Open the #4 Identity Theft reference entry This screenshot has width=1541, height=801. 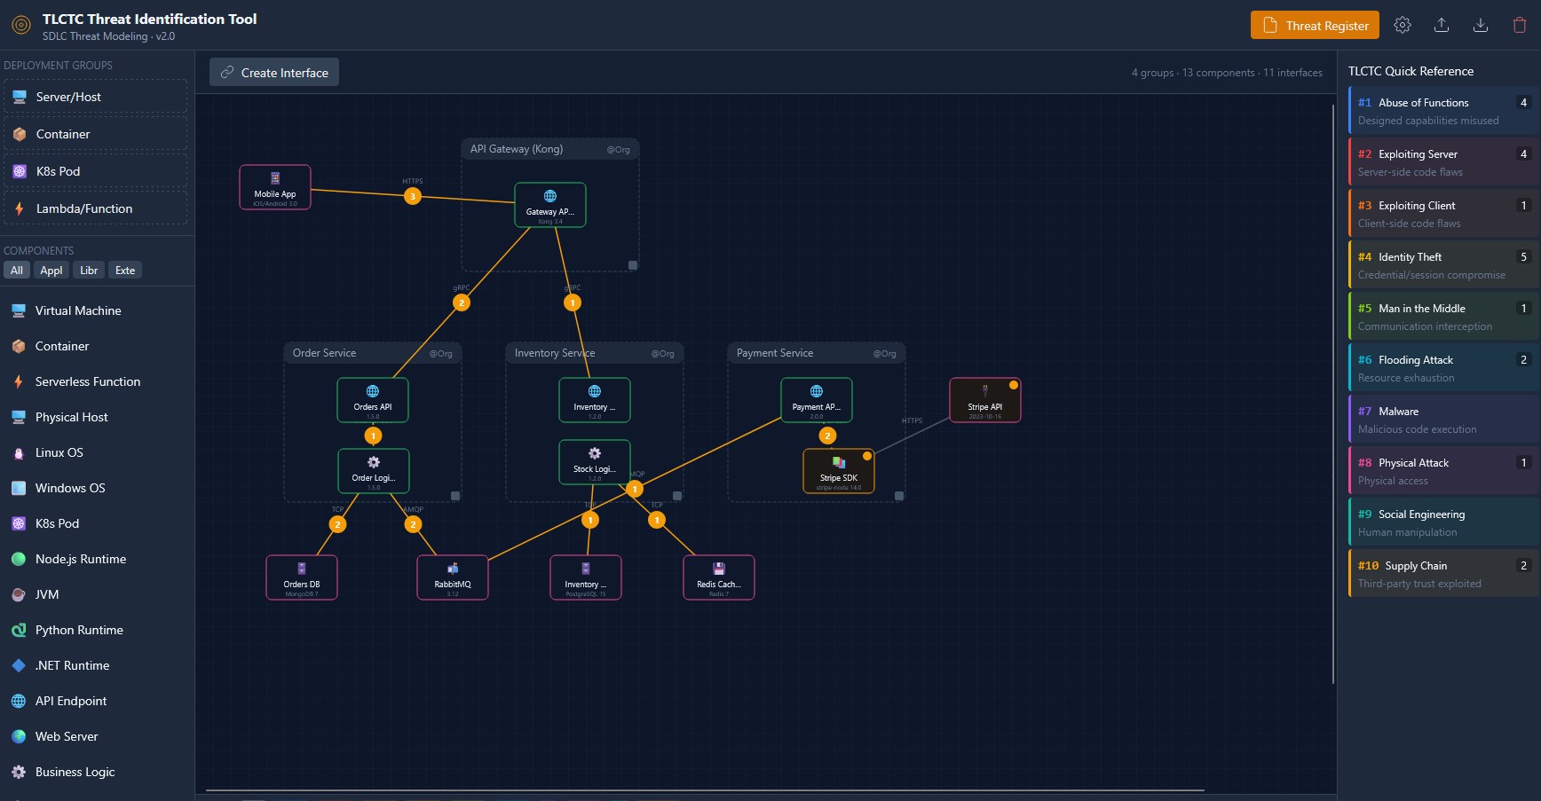point(1442,263)
